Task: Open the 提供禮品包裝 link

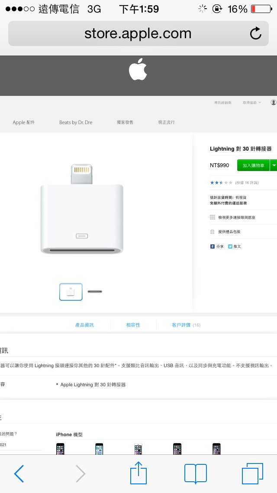Action: pos(229,232)
